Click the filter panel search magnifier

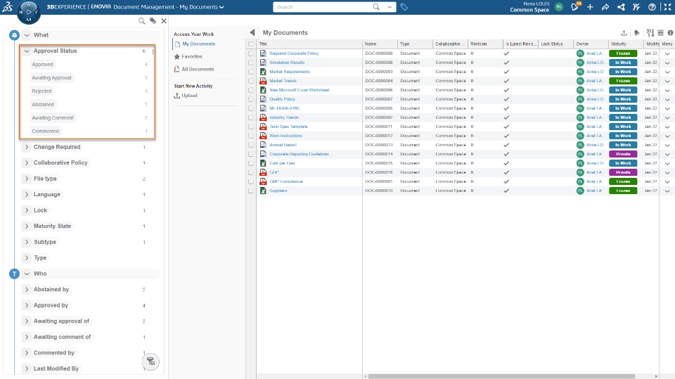(x=141, y=20)
